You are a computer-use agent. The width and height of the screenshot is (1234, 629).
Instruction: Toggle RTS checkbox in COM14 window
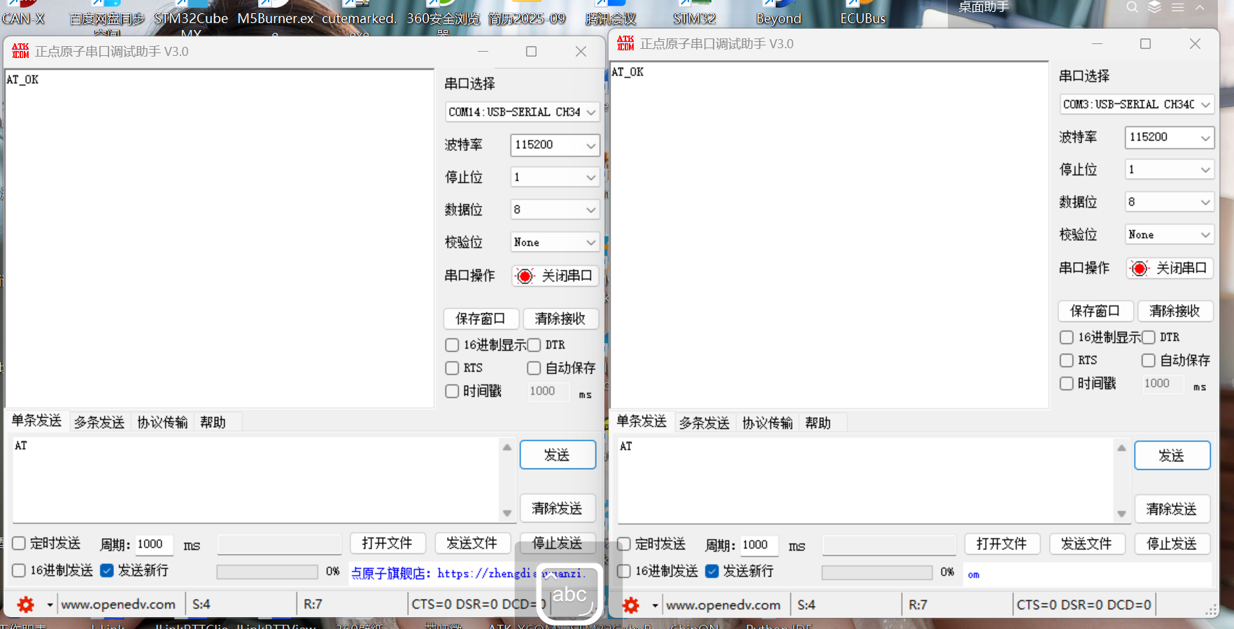(452, 368)
